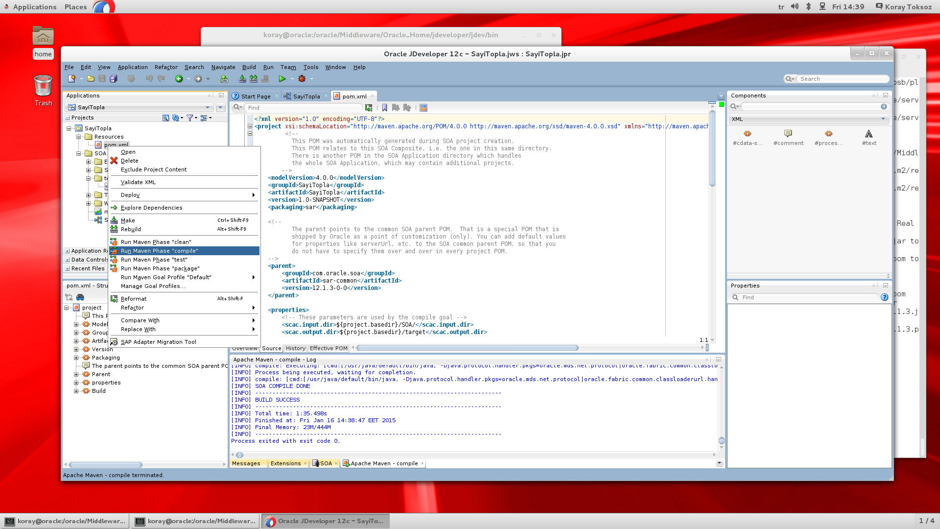Switch to the SayiTopla editor tab

point(306,96)
